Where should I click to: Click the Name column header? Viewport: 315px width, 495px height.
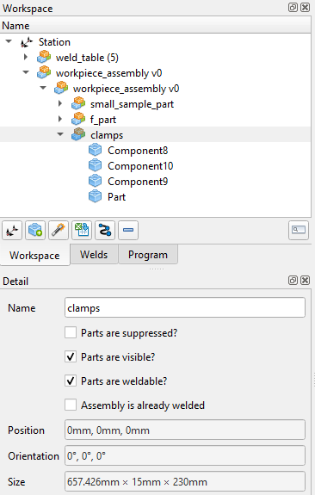[x=155, y=25]
